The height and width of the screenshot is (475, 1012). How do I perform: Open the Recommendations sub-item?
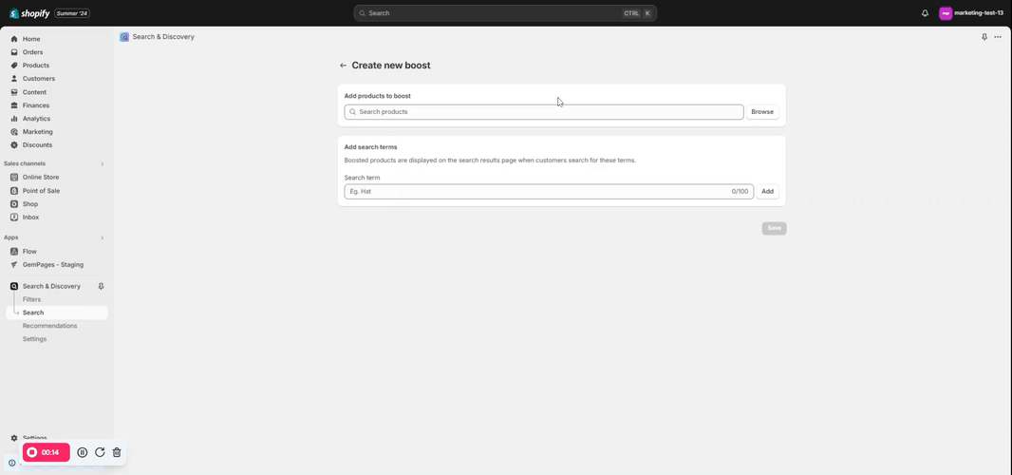click(49, 326)
